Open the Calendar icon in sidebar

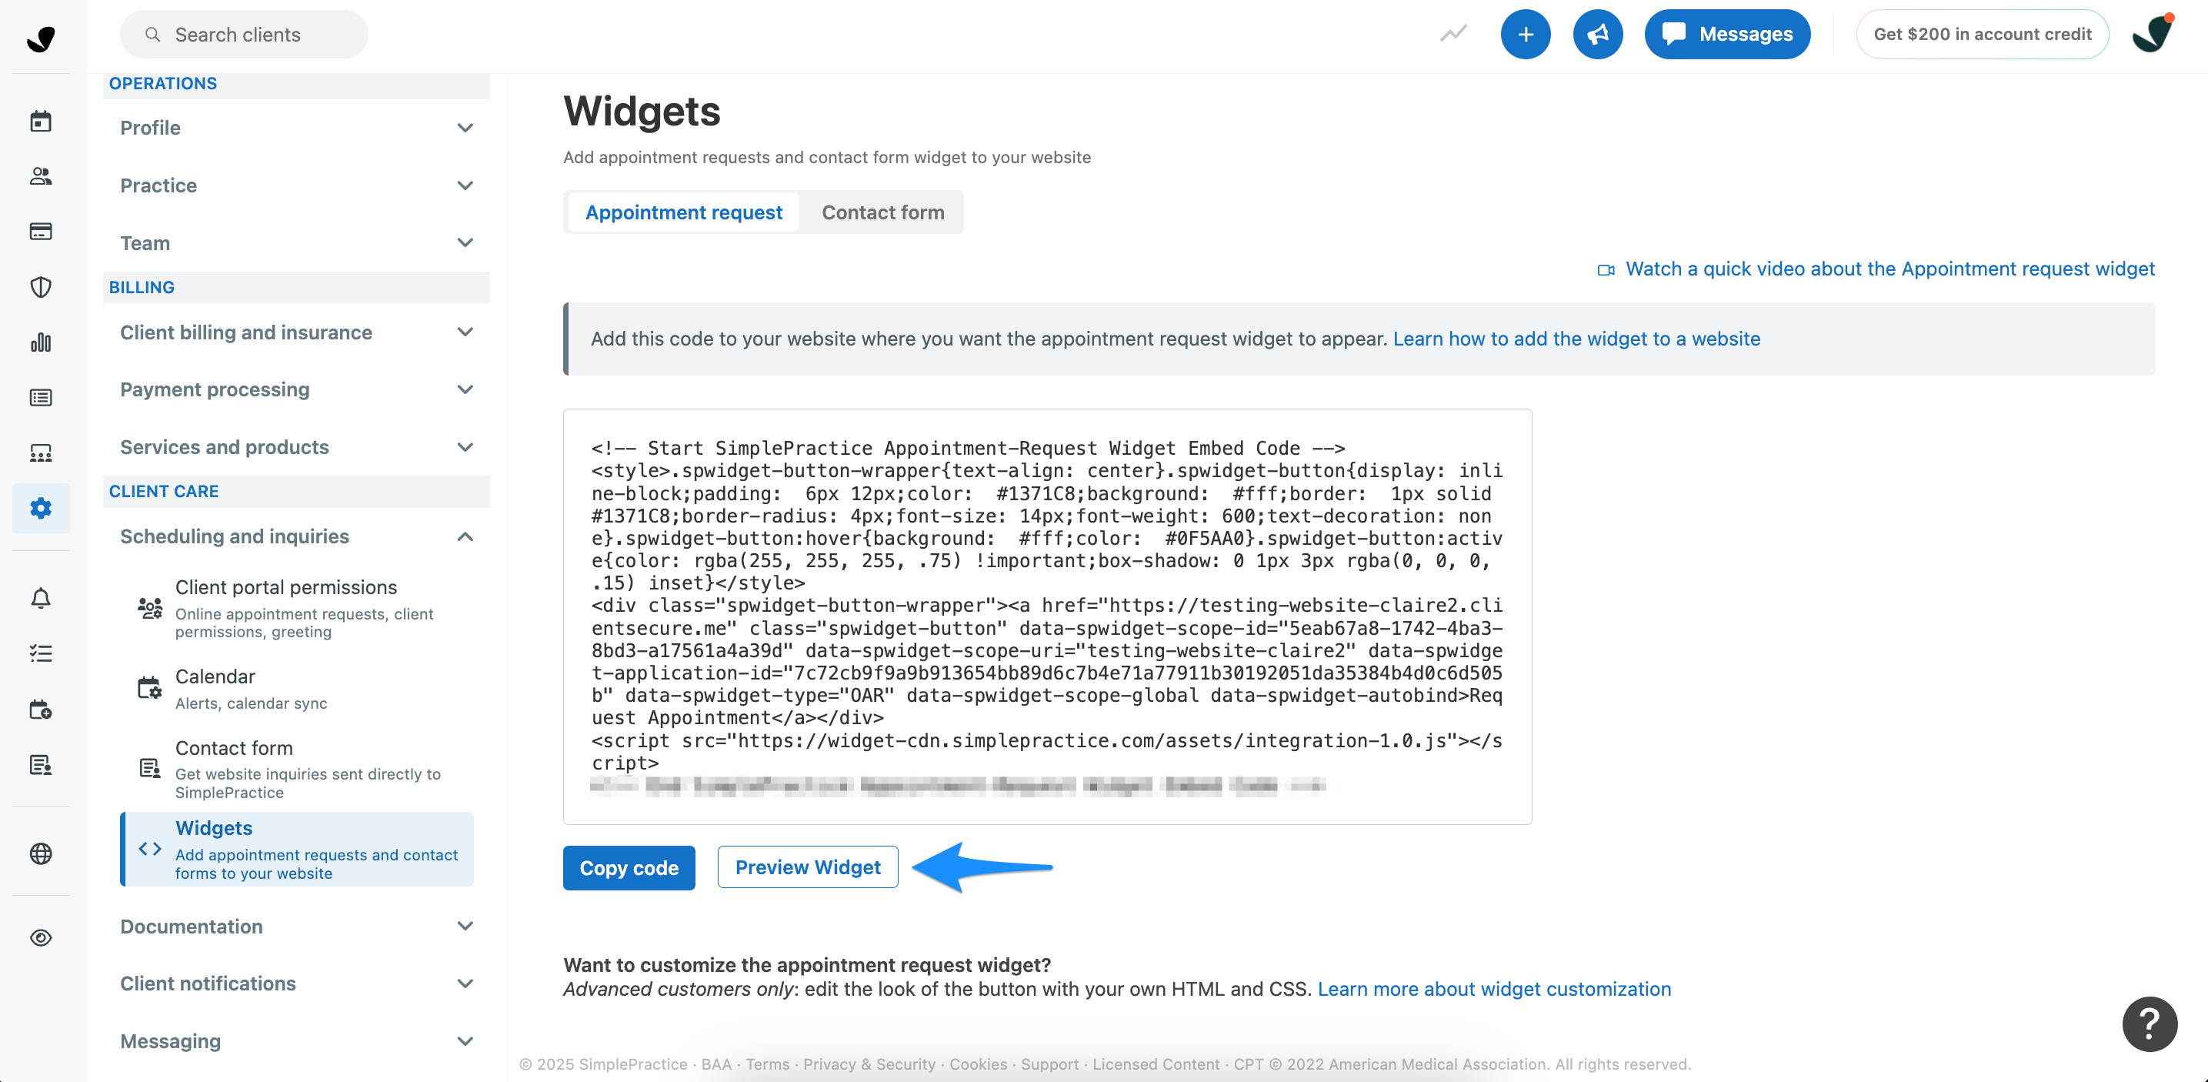click(40, 120)
